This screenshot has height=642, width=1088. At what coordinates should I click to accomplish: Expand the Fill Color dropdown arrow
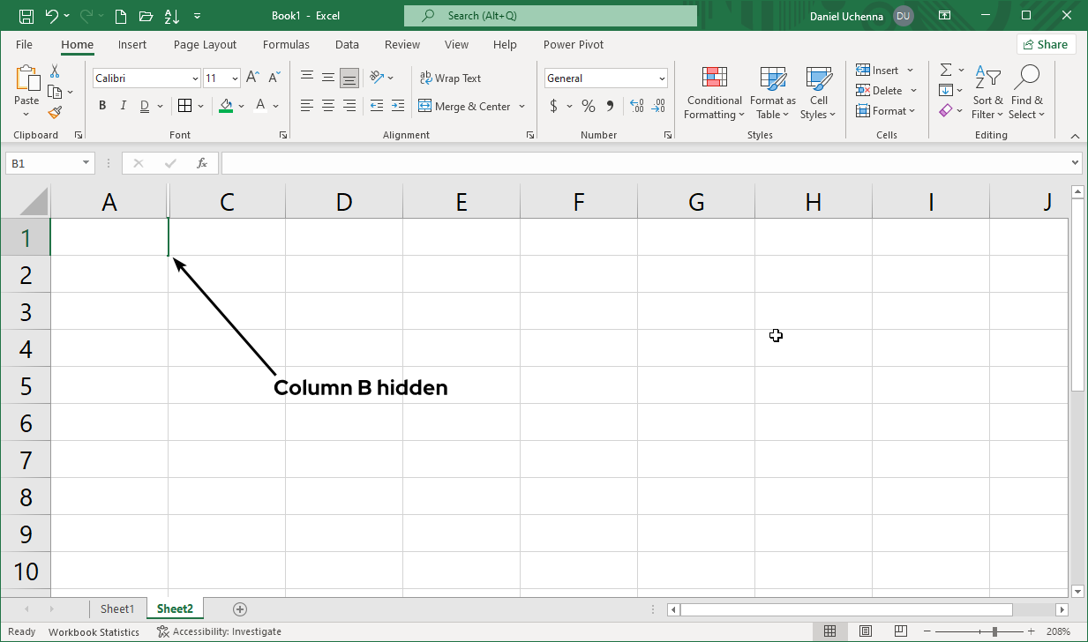tap(241, 106)
